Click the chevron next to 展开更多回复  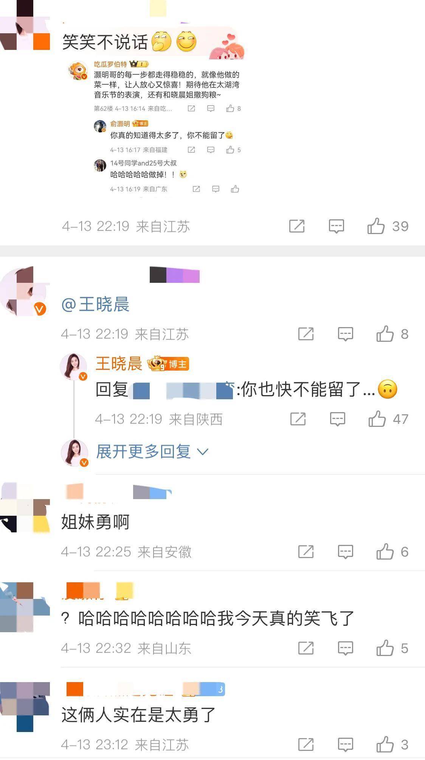tap(203, 452)
